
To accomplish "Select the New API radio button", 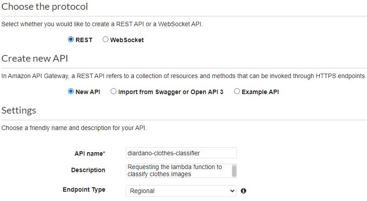I will pyautogui.click(x=71, y=92).
